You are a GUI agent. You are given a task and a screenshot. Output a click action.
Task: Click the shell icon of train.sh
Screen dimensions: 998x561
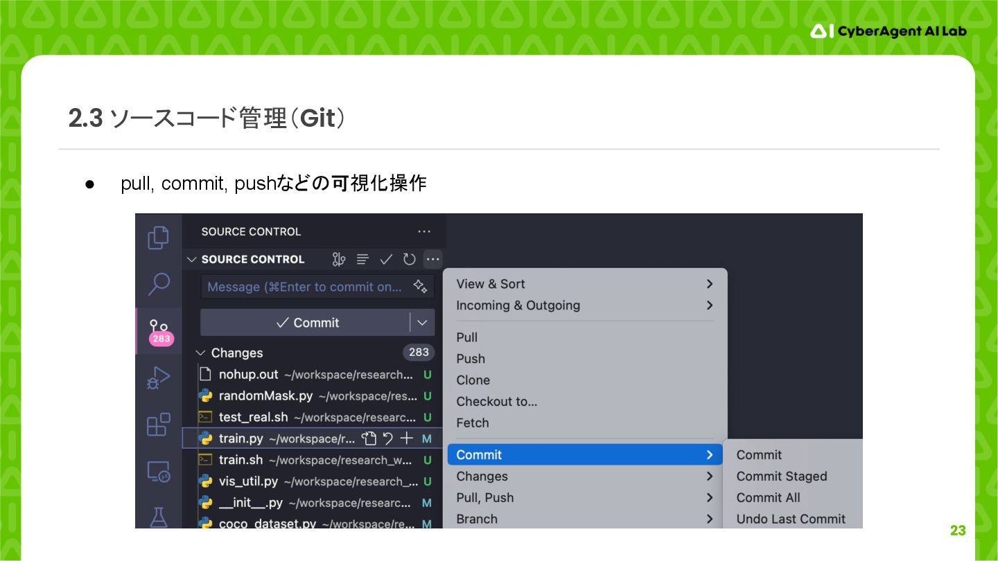[205, 460]
